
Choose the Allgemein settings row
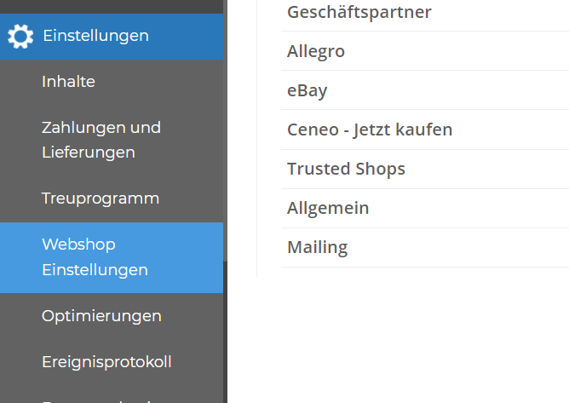pyautogui.click(x=328, y=208)
